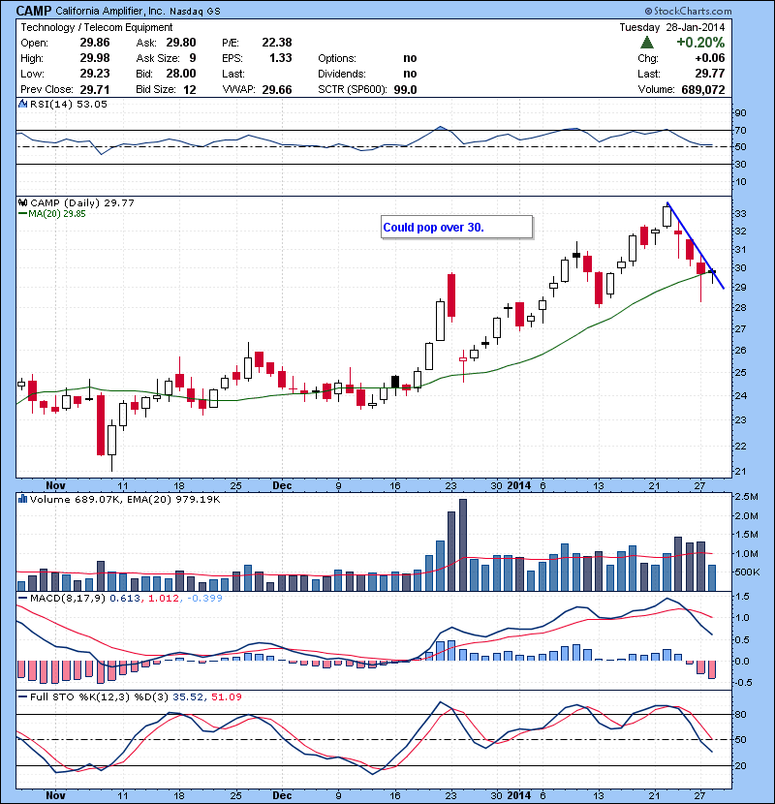The image size is (775, 804).
Task: Click the Dividends value no
Action: point(410,74)
